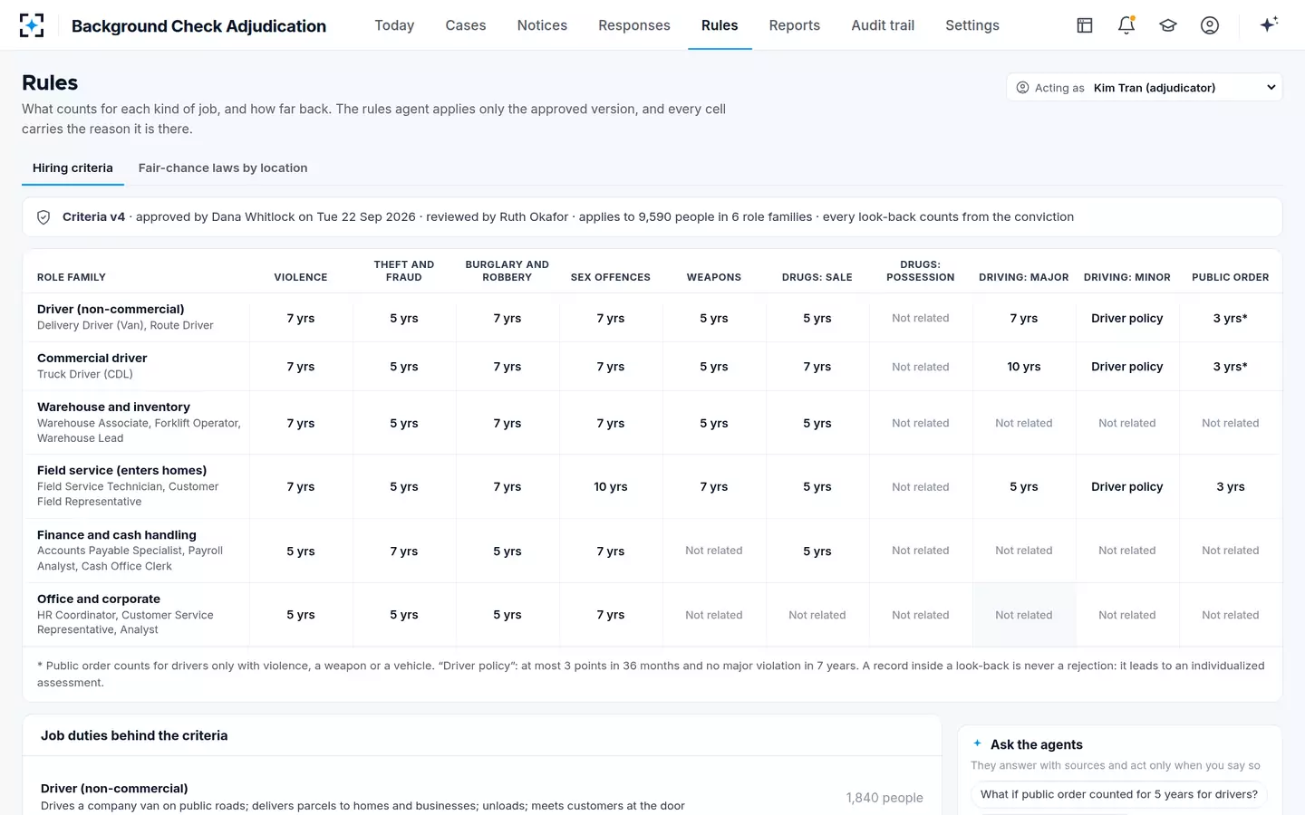The image size is (1305, 815).
Task: Click Field service Weapons '7 yrs' cell
Action: tap(714, 486)
